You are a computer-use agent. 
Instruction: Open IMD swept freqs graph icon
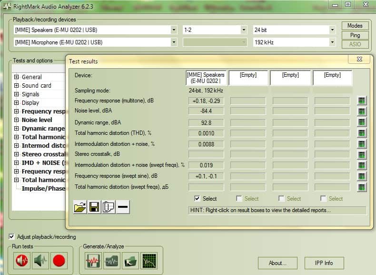[362, 165]
